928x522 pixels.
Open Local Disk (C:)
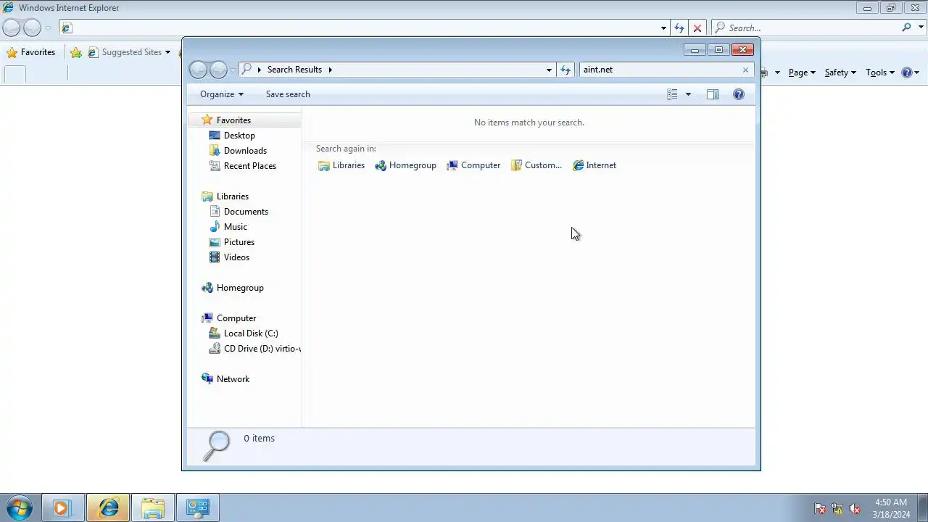[x=251, y=333]
